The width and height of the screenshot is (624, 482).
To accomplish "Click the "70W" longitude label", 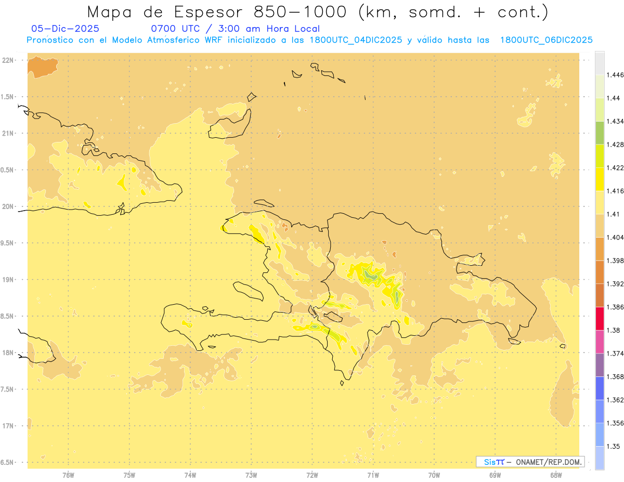I will 434,474.
